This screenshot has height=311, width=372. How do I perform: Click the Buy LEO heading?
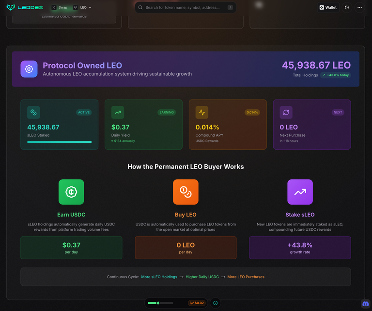[x=186, y=215]
